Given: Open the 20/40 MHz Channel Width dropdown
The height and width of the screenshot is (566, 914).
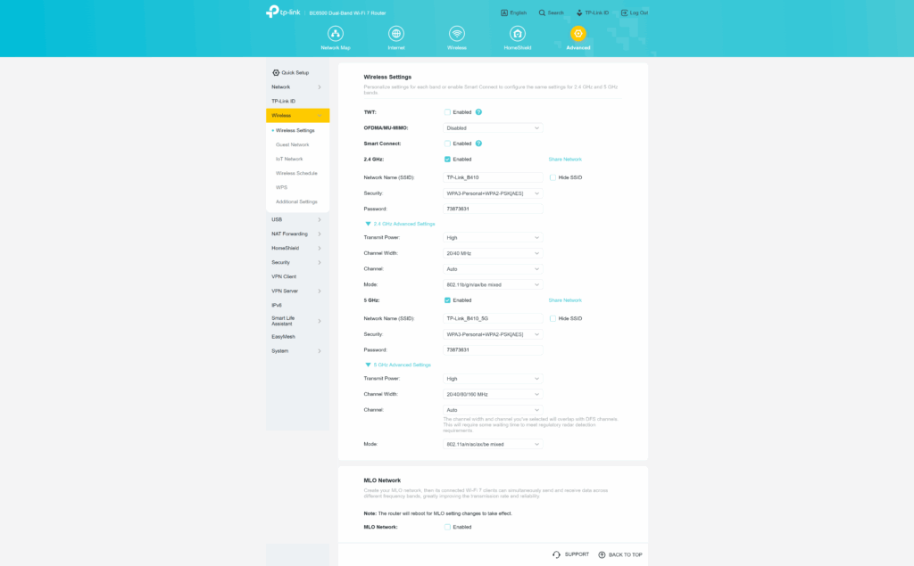Looking at the screenshot, I should pos(493,253).
